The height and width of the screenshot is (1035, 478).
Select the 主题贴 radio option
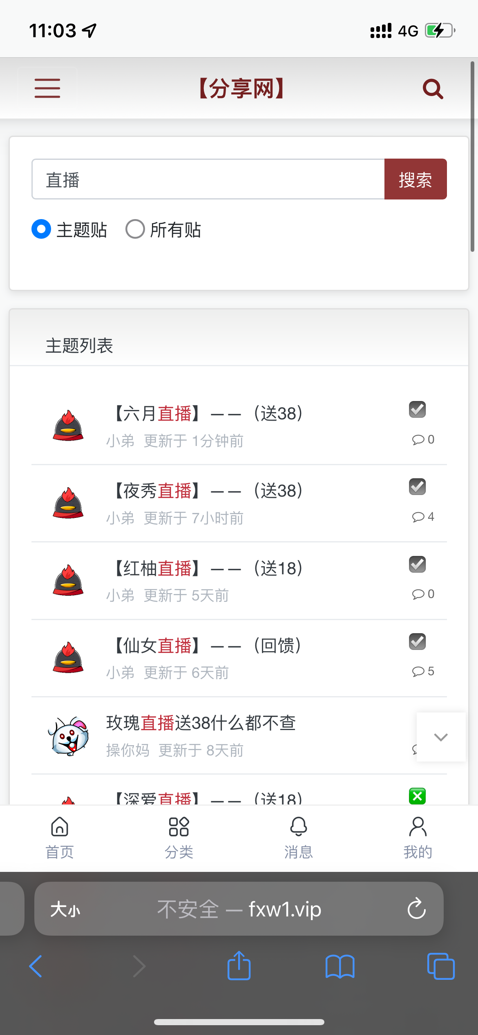click(41, 229)
